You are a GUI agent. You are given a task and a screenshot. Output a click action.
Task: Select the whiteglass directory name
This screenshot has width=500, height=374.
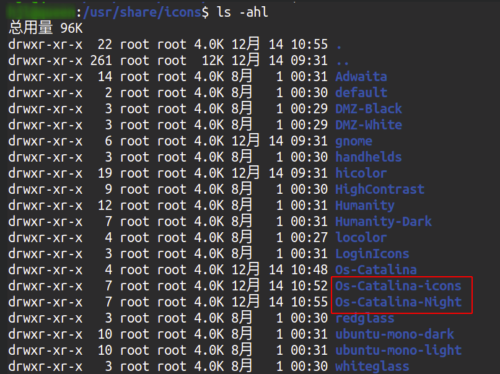(x=372, y=367)
